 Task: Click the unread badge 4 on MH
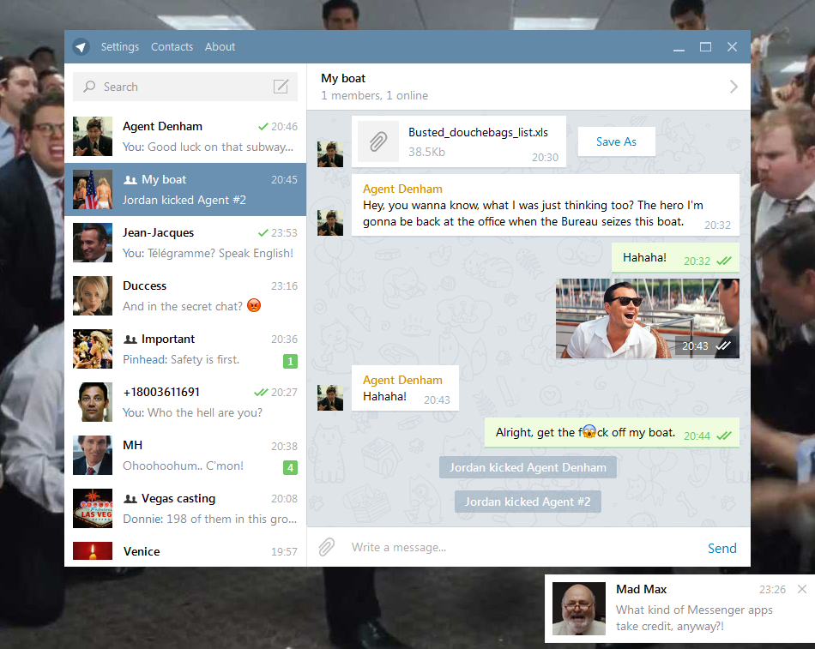point(291,467)
